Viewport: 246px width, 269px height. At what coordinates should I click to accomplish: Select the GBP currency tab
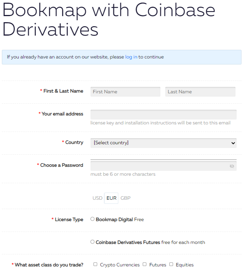pos(125,198)
